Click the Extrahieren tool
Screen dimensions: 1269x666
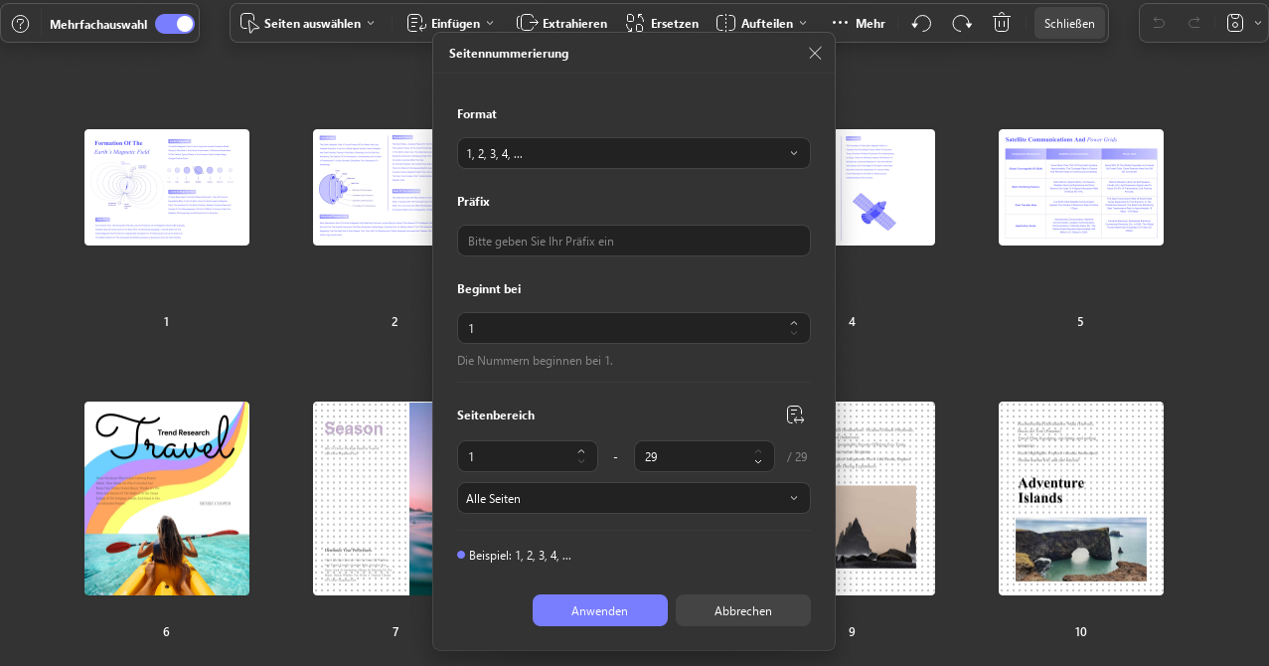(x=561, y=23)
